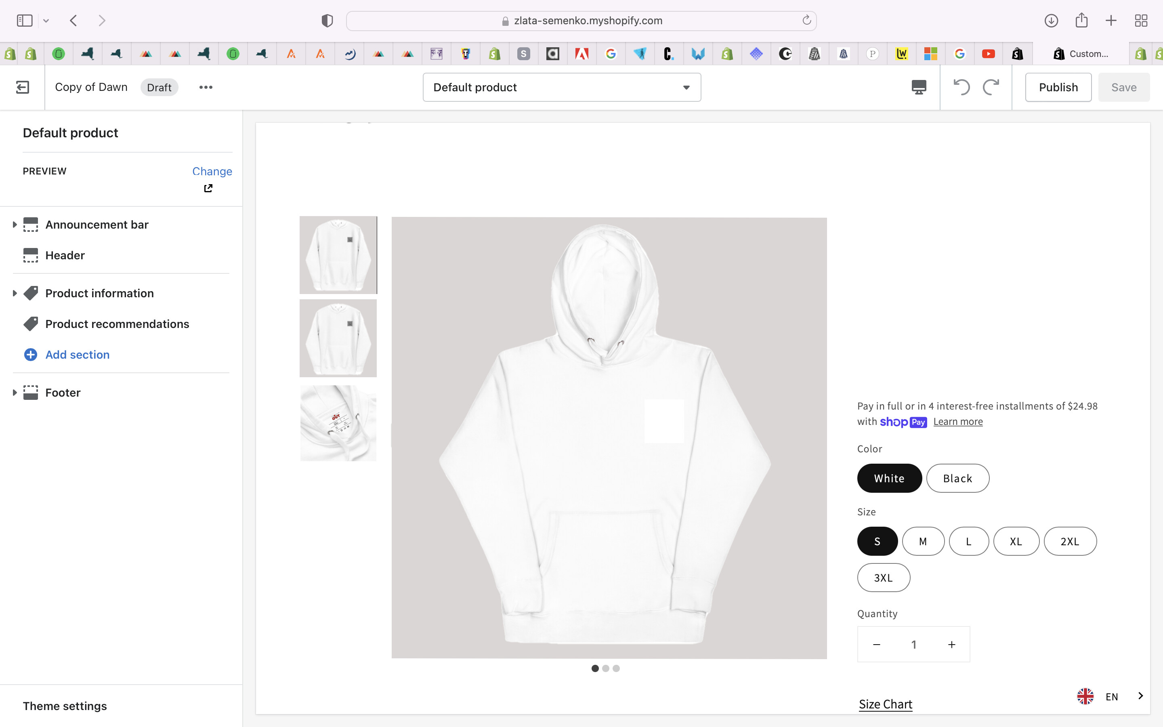Click the Publish button
The image size is (1163, 727).
point(1058,87)
